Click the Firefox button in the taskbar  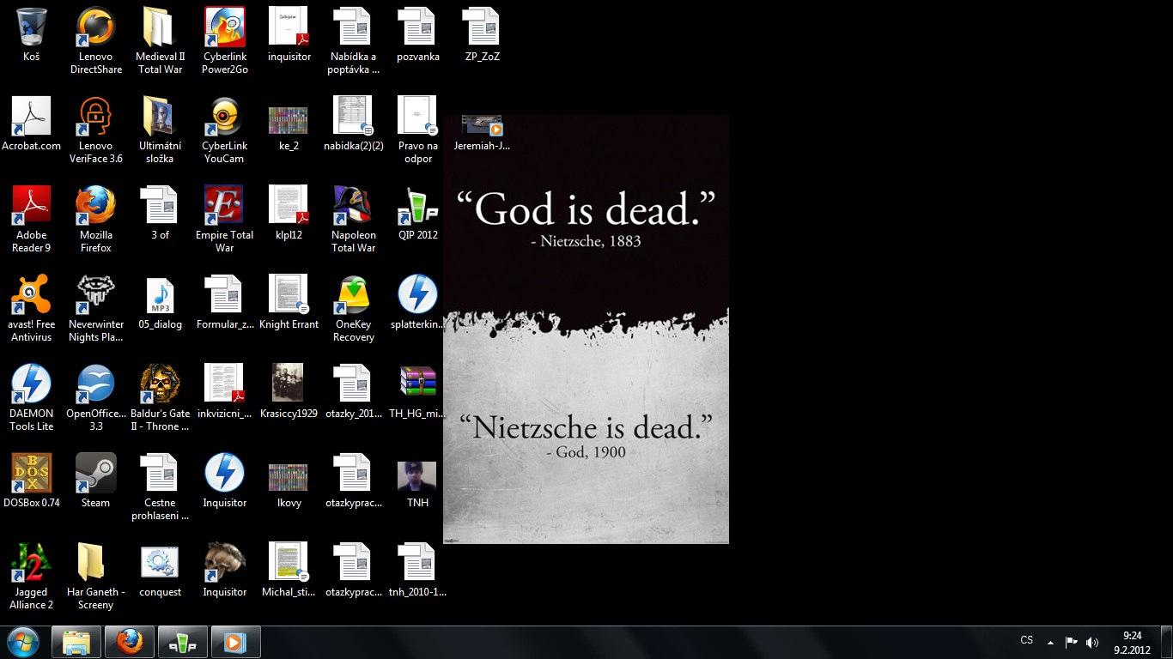[130, 642]
